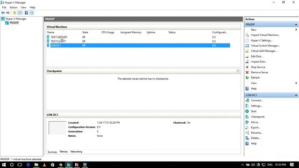299x168 pixels.
Task: Click the blue Help icon in the toolbar
Action: 26,13
